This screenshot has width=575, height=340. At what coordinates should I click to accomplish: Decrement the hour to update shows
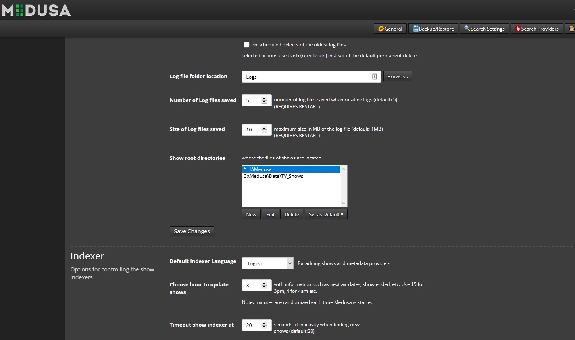[x=264, y=287]
